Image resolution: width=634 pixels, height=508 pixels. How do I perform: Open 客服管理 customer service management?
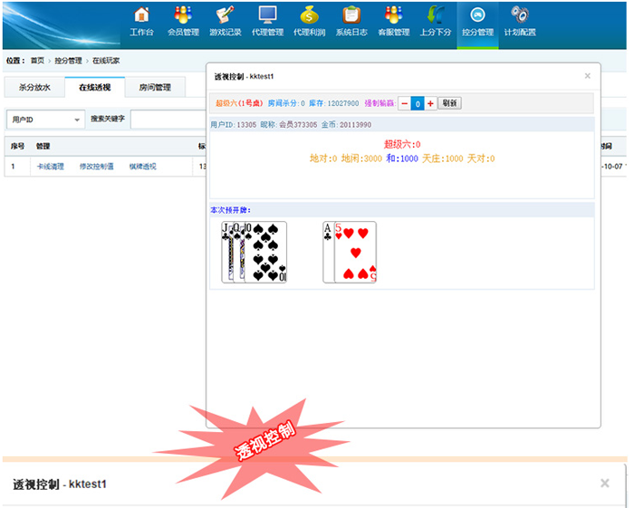point(393,22)
